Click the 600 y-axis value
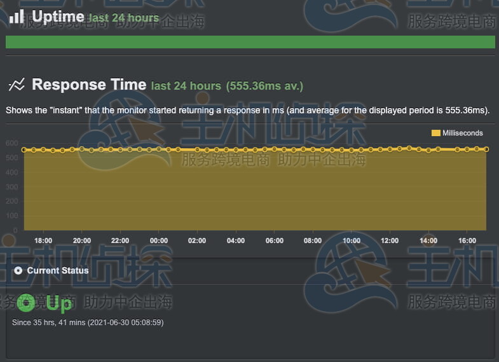 coord(11,143)
